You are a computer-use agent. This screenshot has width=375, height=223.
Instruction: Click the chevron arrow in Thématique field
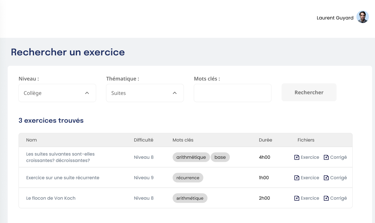point(175,93)
